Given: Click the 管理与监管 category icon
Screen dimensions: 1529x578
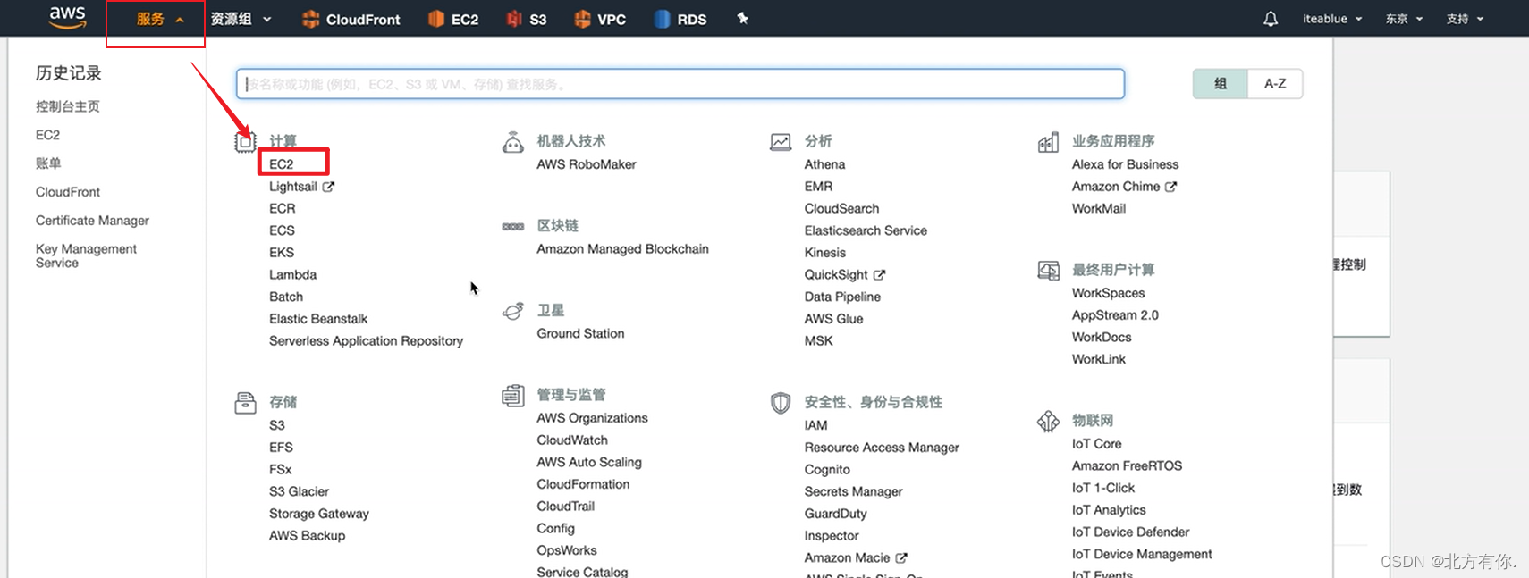Looking at the screenshot, I should click(x=512, y=396).
